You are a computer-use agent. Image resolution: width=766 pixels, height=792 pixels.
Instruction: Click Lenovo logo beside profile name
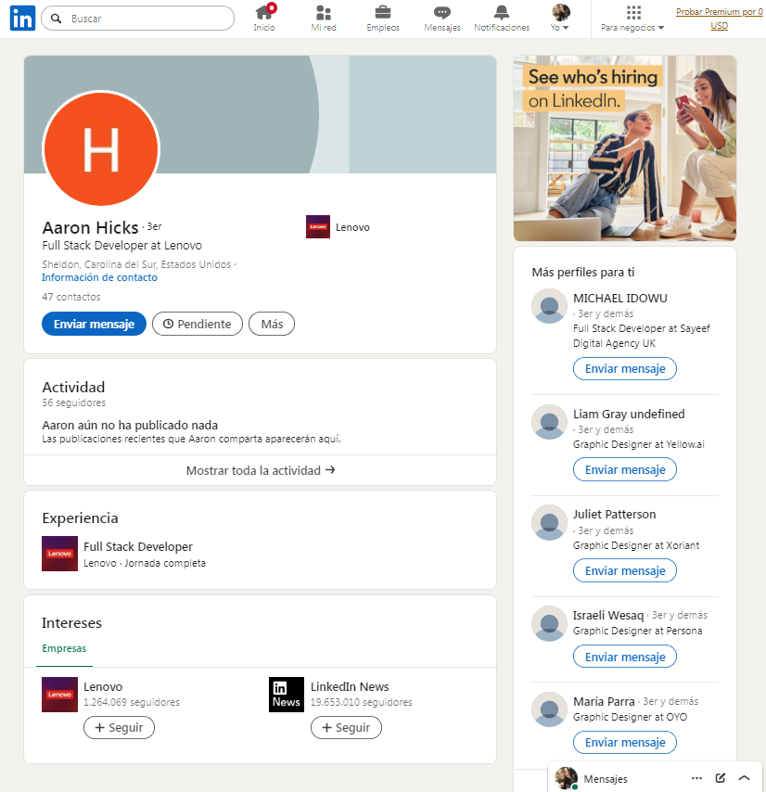[x=317, y=227]
